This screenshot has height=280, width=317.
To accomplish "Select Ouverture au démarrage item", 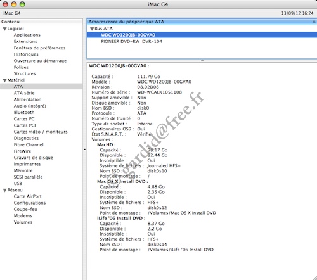I will click(40, 61).
